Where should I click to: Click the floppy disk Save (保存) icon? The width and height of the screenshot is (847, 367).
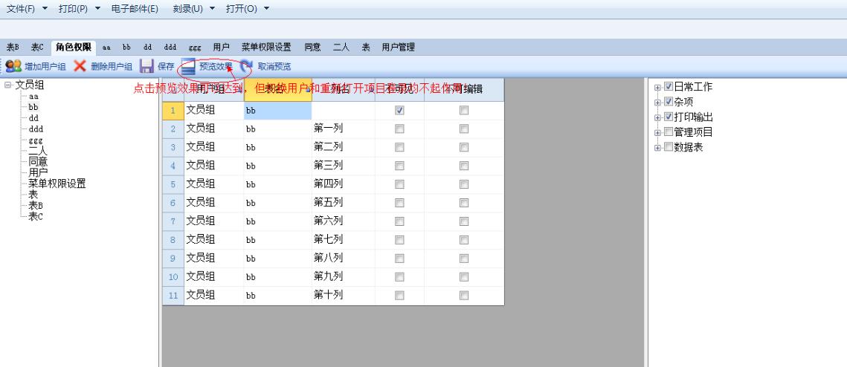point(147,67)
